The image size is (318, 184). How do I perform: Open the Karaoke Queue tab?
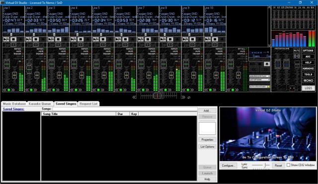(x=40, y=104)
